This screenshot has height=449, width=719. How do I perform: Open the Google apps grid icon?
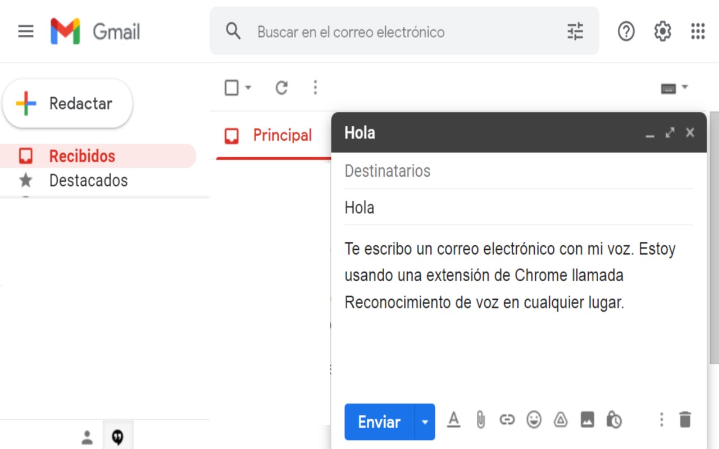coord(698,31)
